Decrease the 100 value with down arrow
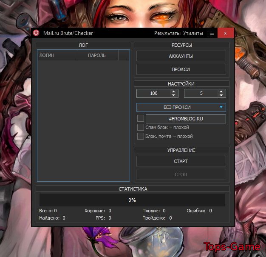266x257 pixels. (x=173, y=95)
